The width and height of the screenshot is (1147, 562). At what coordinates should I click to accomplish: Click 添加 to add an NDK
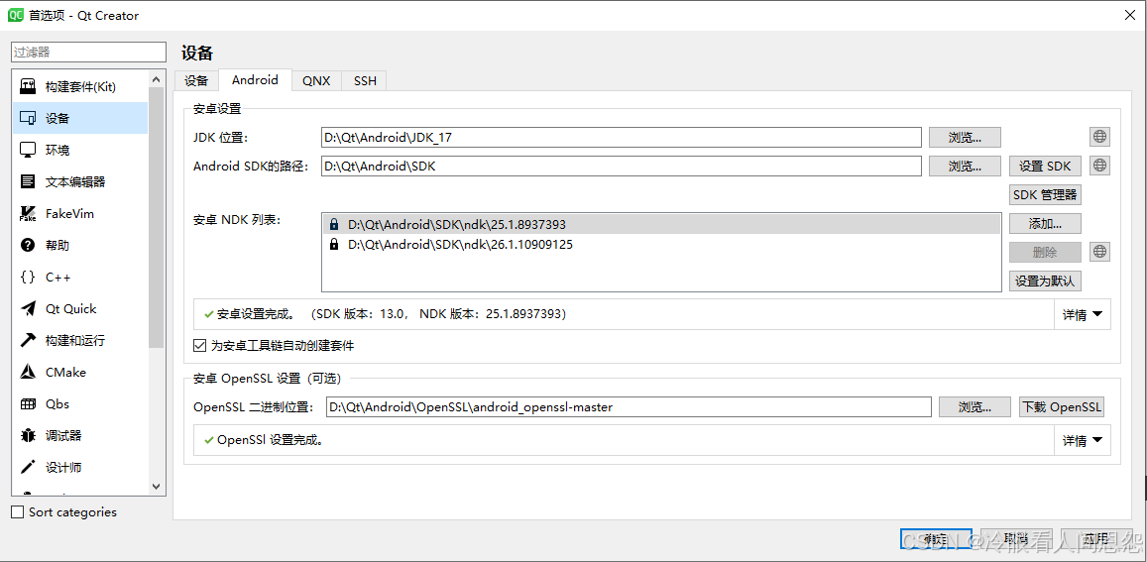(x=1045, y=223)
